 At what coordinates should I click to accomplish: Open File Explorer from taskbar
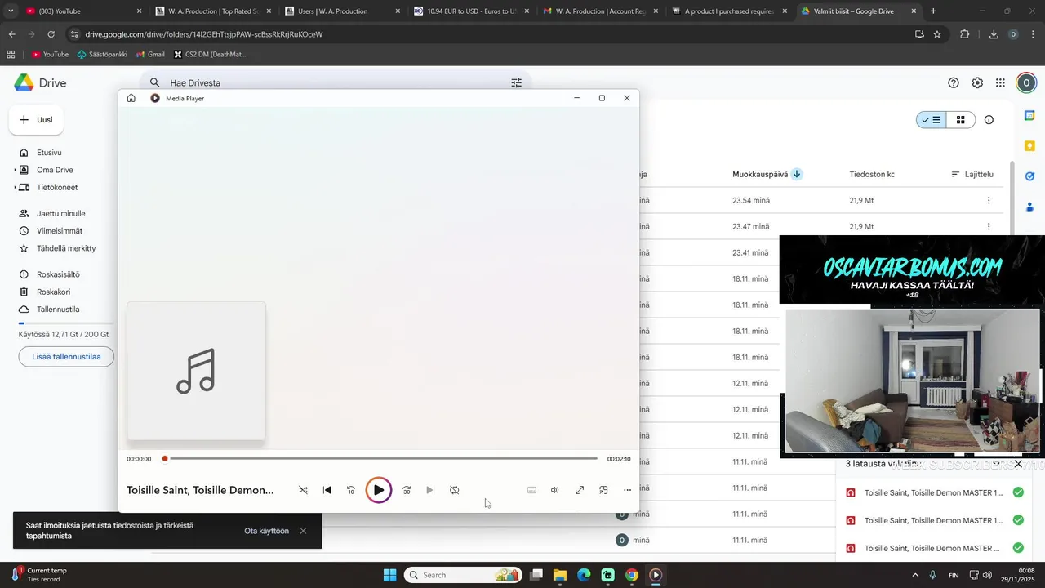coord(560,575)
